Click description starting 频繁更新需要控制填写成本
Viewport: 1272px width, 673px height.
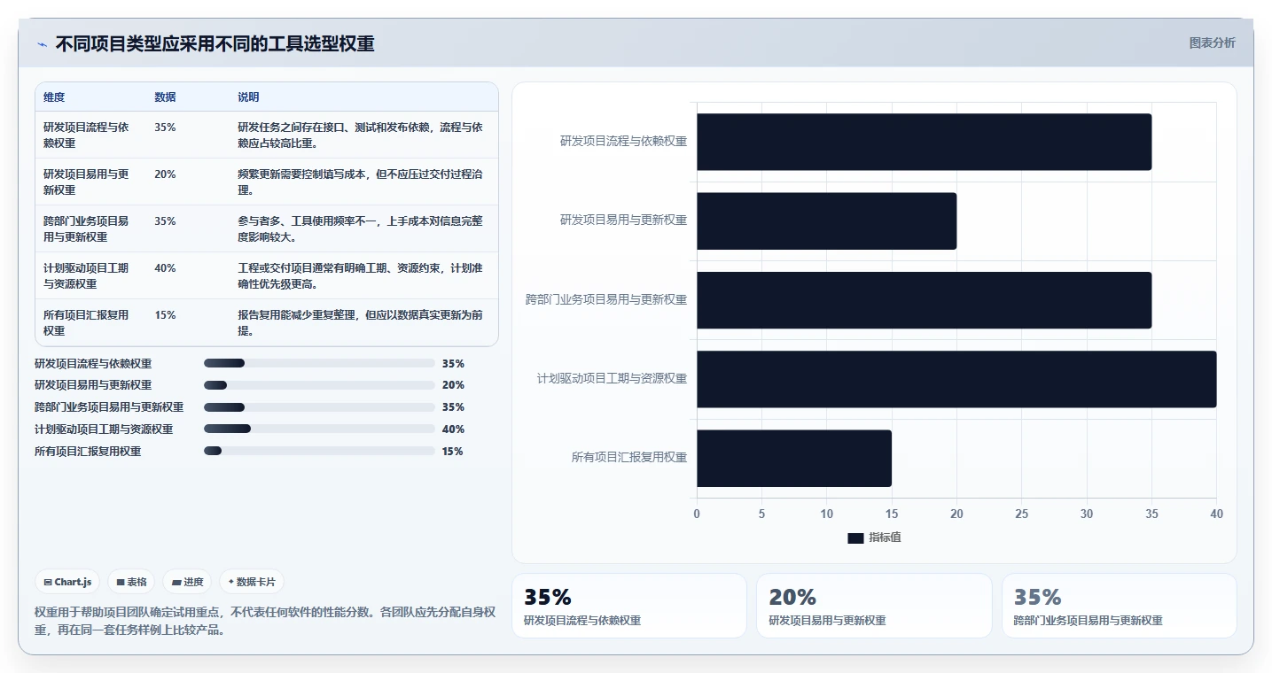[x=360, y=182]
